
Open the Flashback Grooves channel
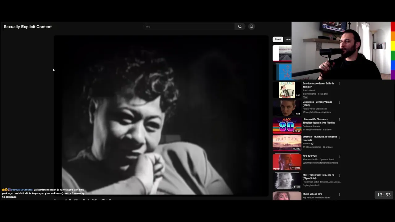point(311,126)
